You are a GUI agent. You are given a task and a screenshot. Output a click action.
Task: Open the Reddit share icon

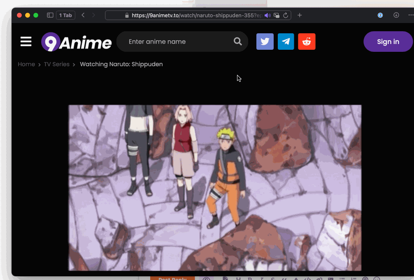[307, 42]
